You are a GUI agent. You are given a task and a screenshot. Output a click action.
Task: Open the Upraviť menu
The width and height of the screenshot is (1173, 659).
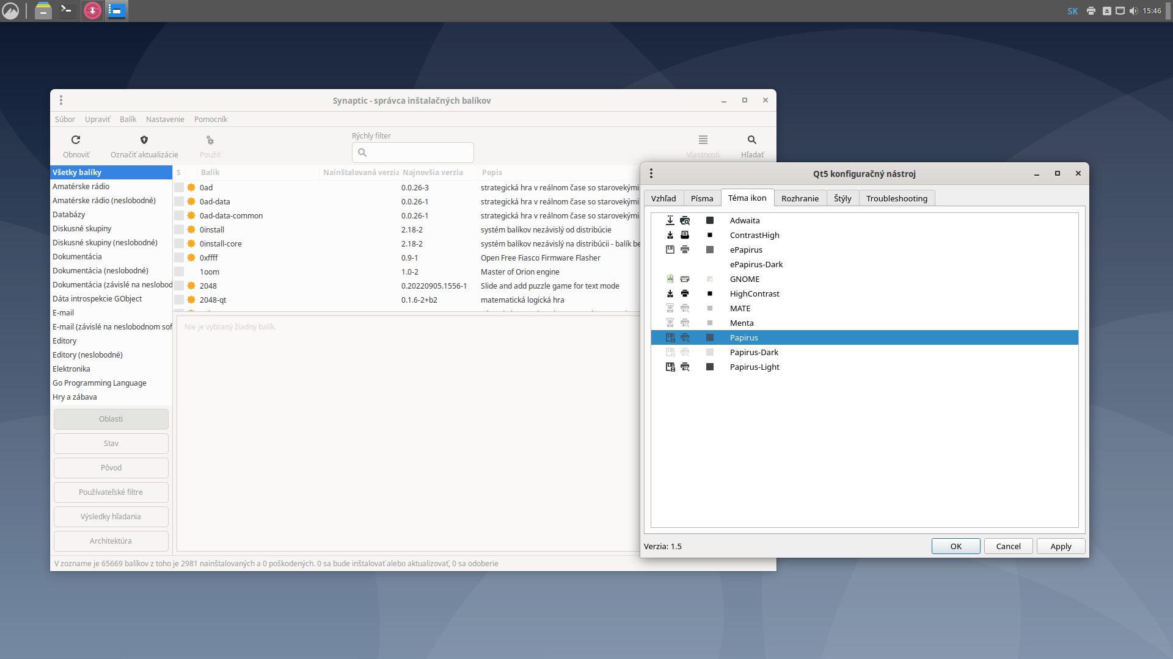(98, 119)
